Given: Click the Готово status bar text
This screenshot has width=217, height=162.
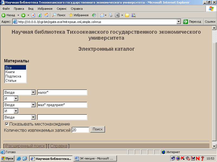Looking at the screenshot, I should (11, 152).
